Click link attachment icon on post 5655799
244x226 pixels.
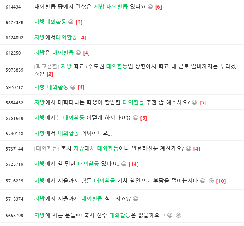[178, 215]
